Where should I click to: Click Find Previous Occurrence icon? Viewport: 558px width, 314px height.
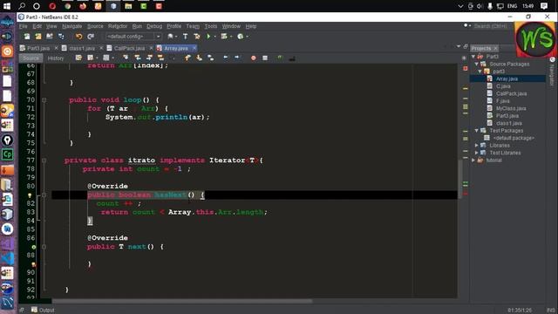click(x=138, y=58)
